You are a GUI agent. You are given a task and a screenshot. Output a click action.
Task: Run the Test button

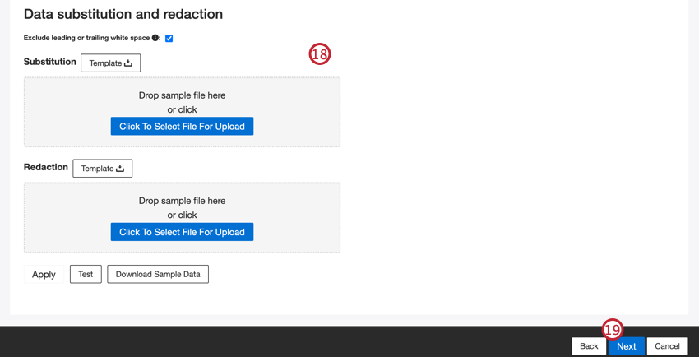pyautogui.click(x=86, y=274)
